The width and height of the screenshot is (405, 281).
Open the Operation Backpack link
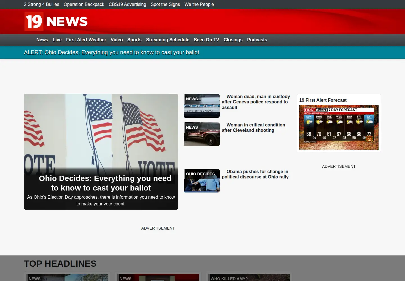(84, 4)
